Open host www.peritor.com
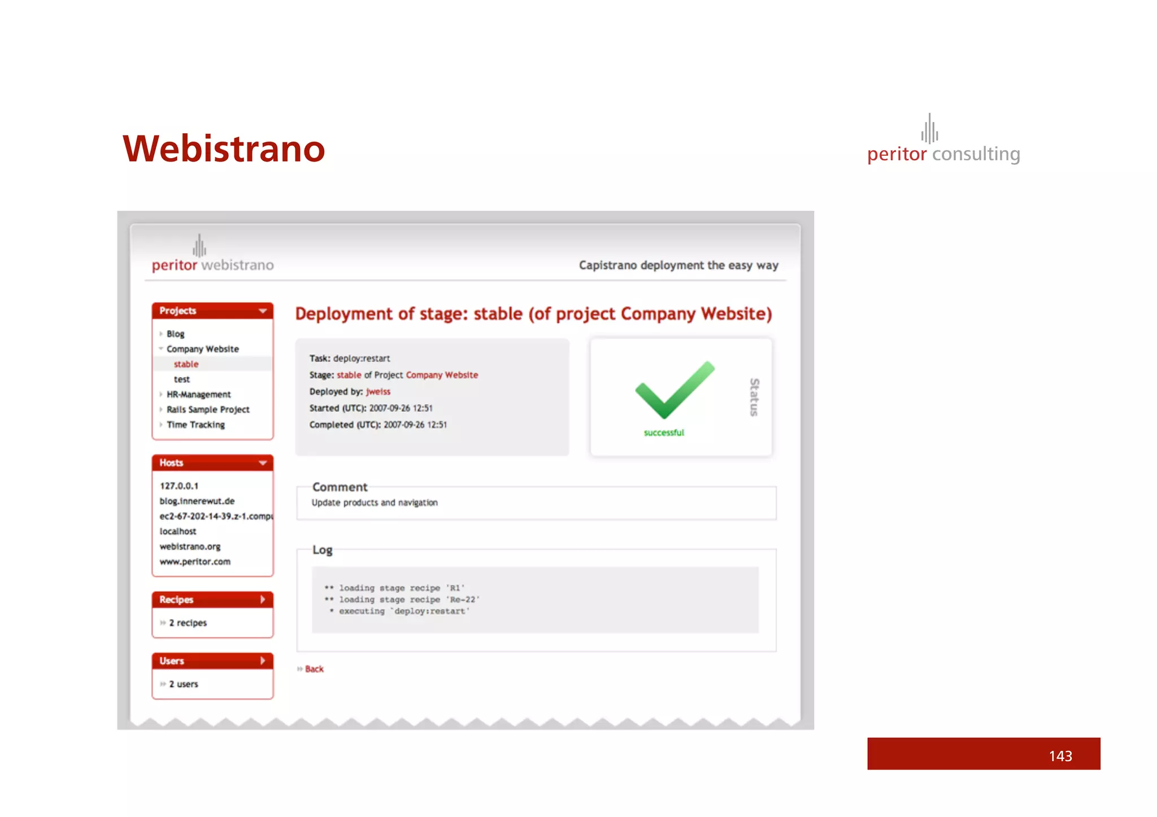Viewport: 1157px width, 817px height. pos(195,562)
